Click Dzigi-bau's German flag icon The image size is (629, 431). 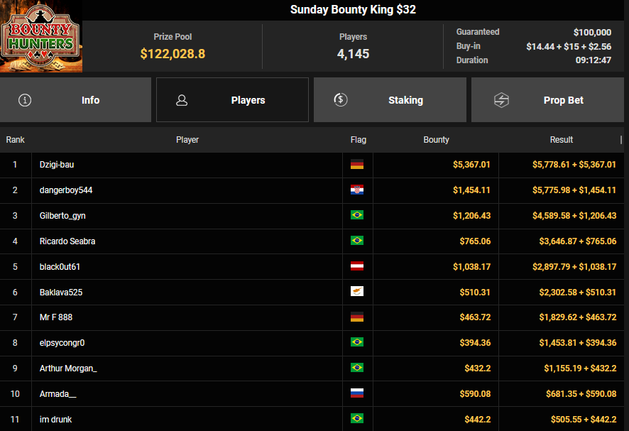click(357, 165)
